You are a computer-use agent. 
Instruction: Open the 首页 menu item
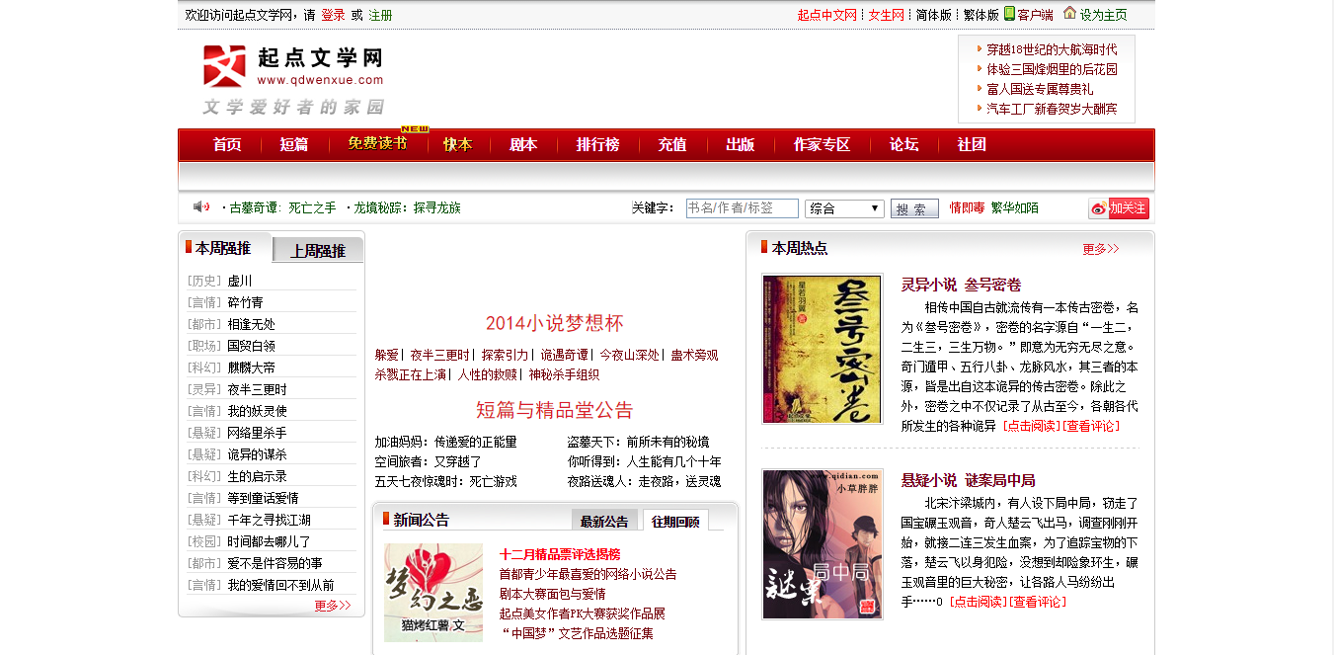pos(227,144)
